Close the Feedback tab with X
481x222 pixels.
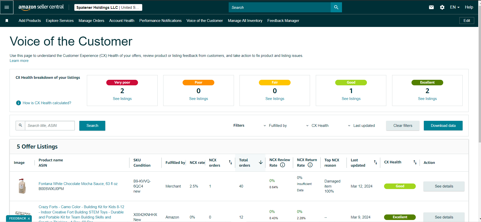(29, 218)
